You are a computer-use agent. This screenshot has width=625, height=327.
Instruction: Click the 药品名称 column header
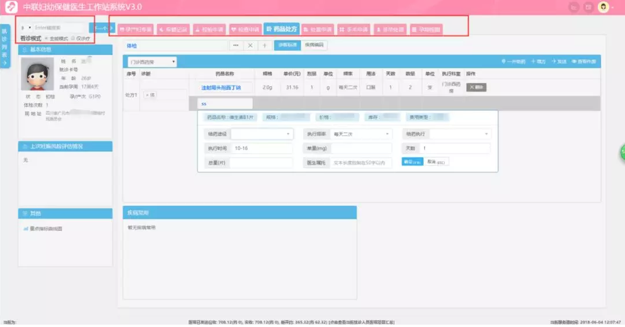[x=225, y=74]
